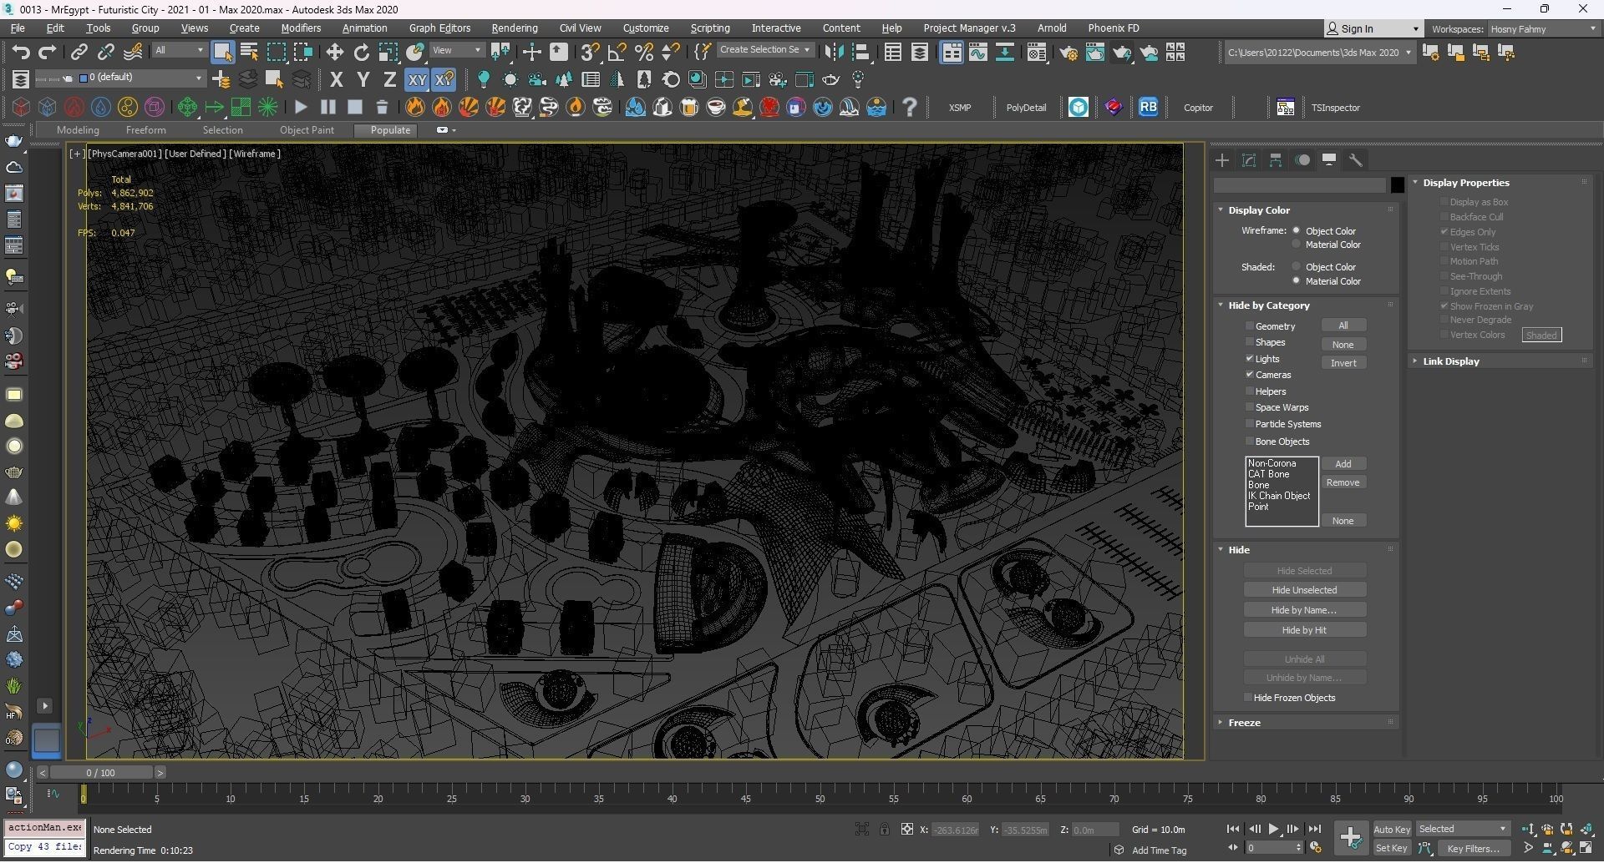The image size is (1604, 868).
Task: Click the Redo arrow icon
Action: pyautogui.click(x=48, y=53)
